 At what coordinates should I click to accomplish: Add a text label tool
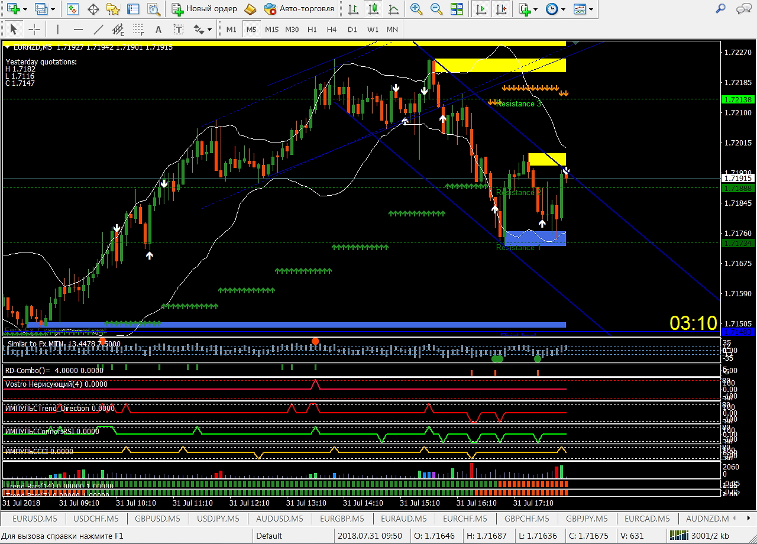(x=158, y=29)
